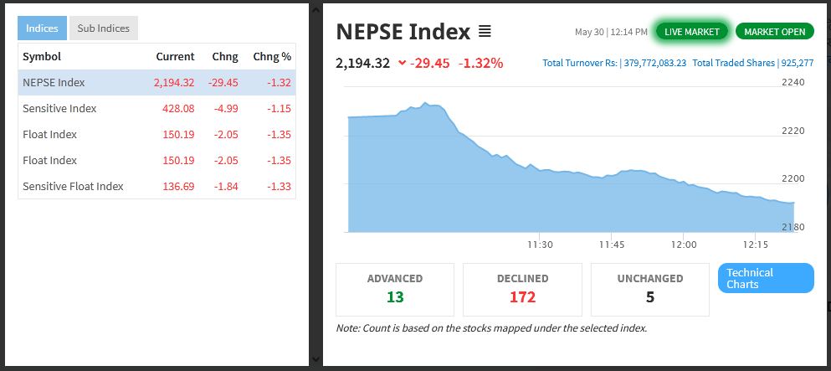Switch to the Indices tab
The height and width of the screenshot is (371, 831).
(42, 28)
